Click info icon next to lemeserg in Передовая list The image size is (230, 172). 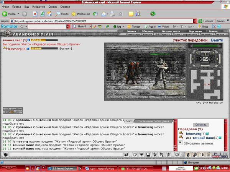click(x=207, y=134)
